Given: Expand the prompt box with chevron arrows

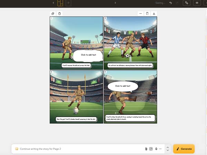Looking at the screenshot, I should point(168,149).
